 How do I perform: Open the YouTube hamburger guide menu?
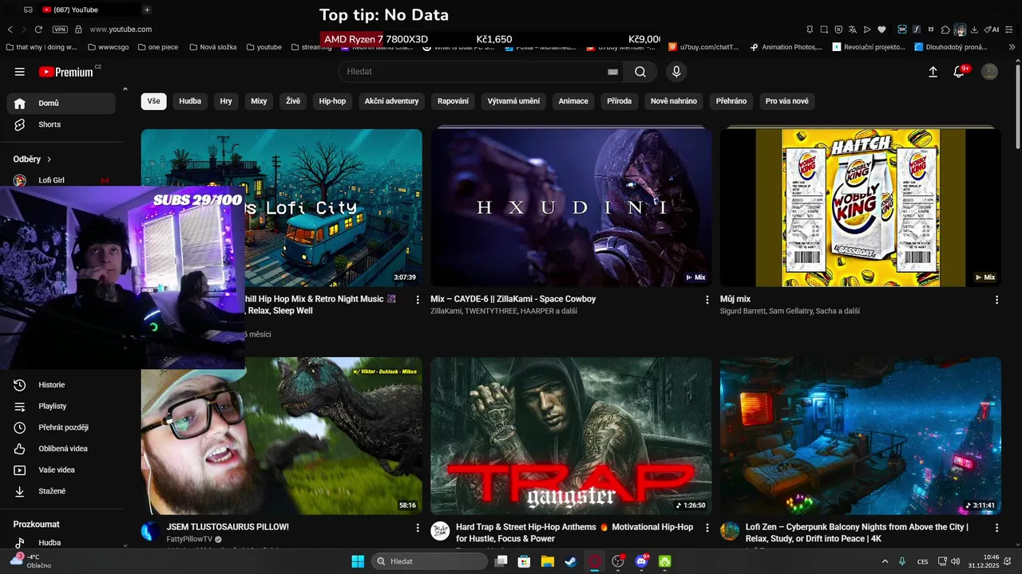(x=20, y=72)
